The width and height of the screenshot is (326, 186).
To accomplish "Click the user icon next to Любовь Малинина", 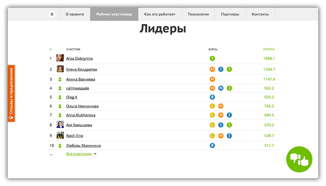I will point(60,146).
